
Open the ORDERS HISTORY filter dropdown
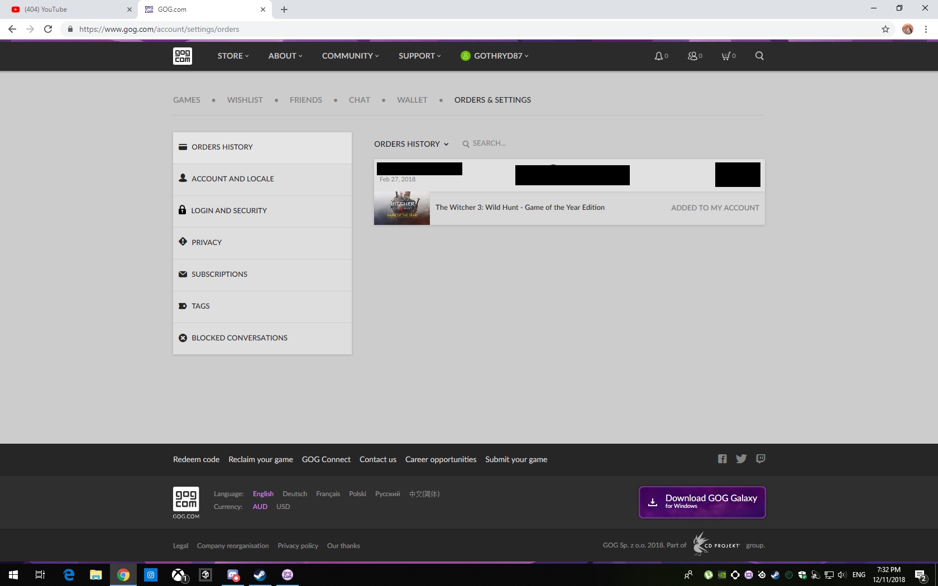point(411,144)
